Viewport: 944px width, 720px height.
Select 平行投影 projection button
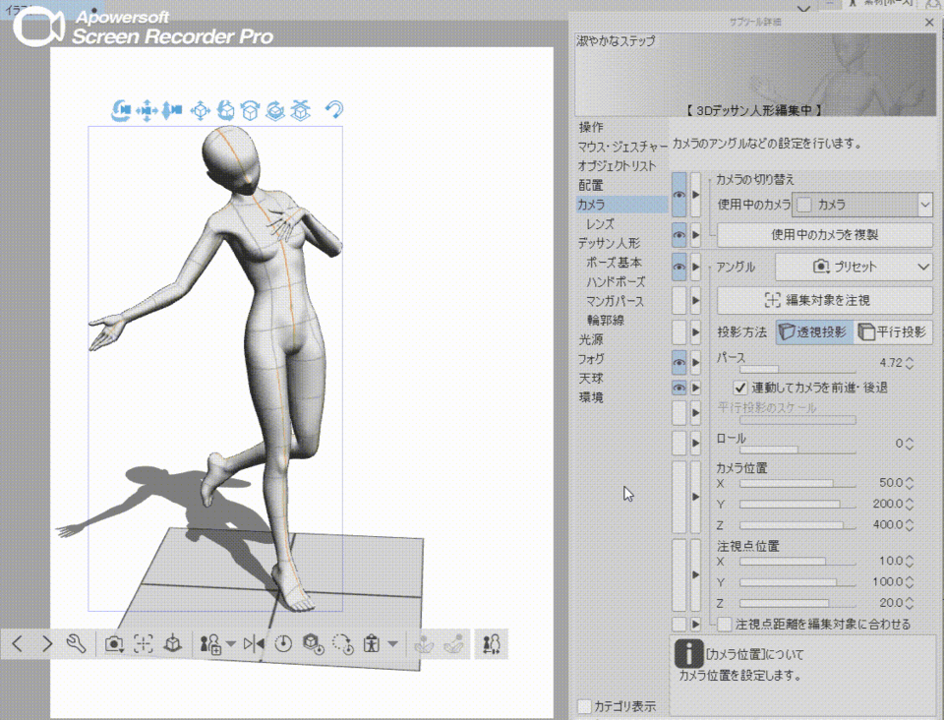click(x=893, y=331)
